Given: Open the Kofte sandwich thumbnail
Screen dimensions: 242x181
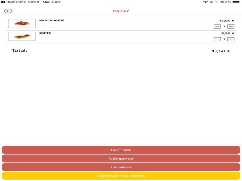Looking at the screenshot, I should [x=22, y=36].
